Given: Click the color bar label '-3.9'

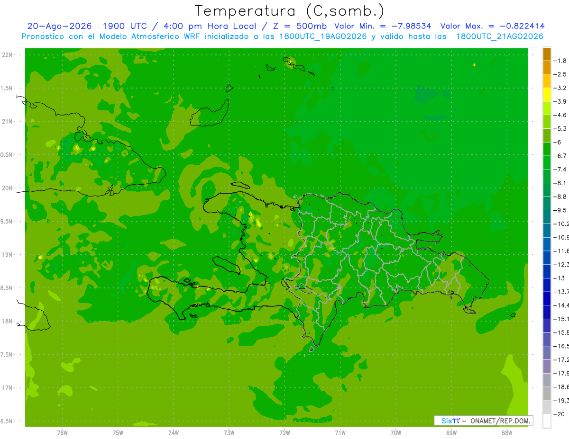Looking at the screenshot, I should tap(560, 101).
